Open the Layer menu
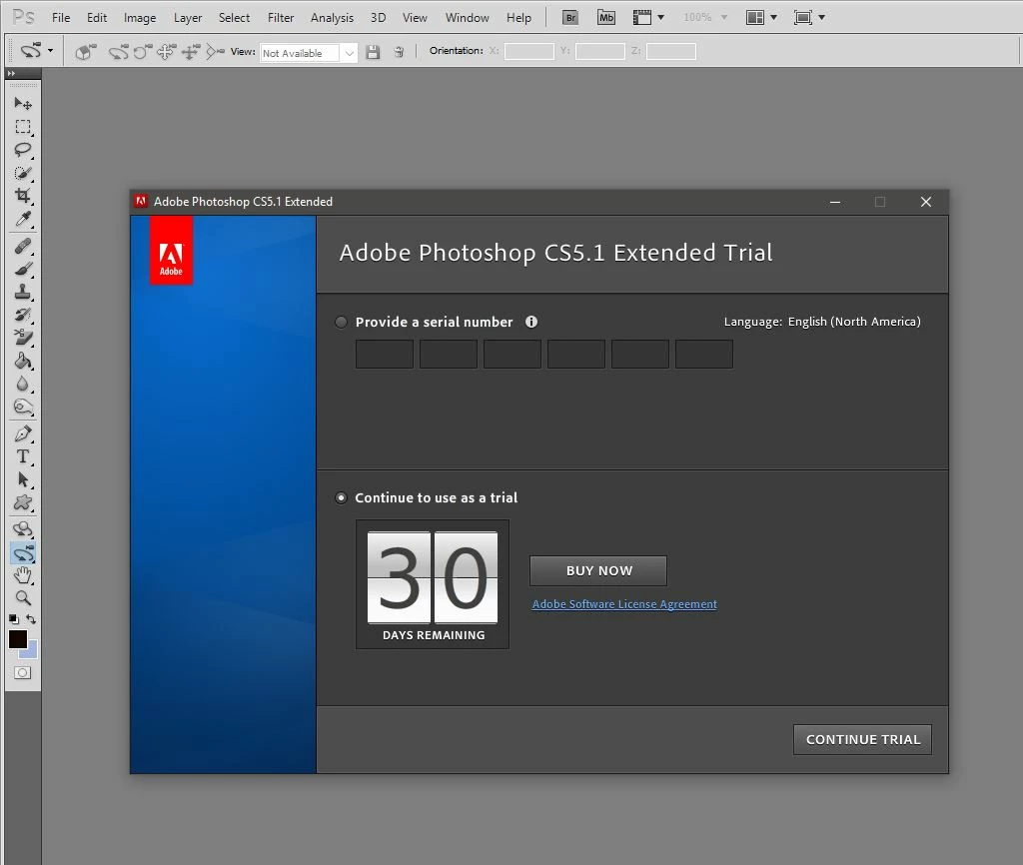1023x865 pixels. 187,18
